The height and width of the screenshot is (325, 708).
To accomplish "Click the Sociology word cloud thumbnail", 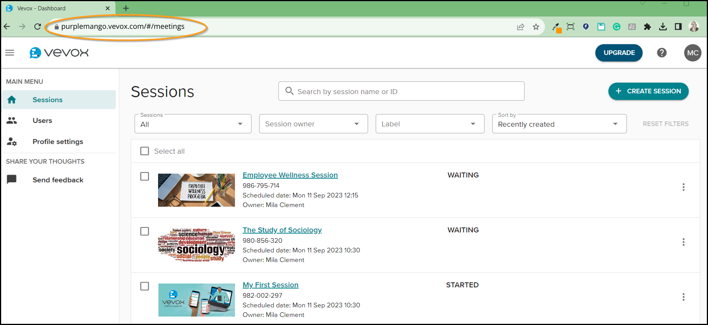I will click(x=197, y=245).
